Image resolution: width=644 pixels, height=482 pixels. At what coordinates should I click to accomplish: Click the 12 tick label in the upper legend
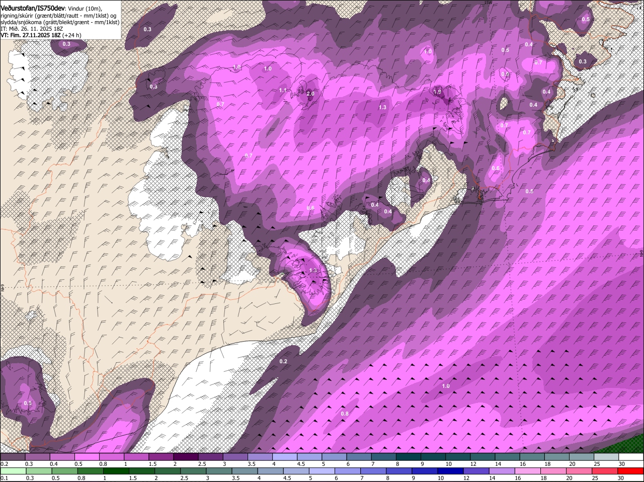(473, 464)
